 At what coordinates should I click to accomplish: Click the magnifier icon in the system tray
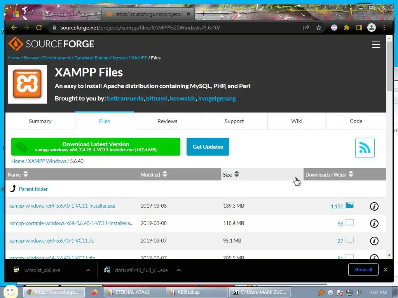click(321, 293)
